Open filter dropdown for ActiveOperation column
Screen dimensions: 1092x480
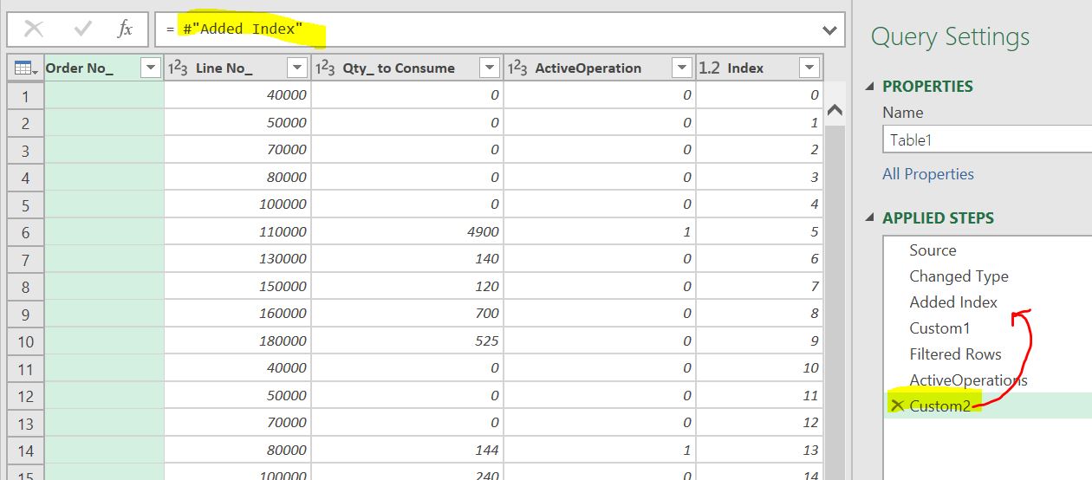pyautogui.click(x=682, y=68)
